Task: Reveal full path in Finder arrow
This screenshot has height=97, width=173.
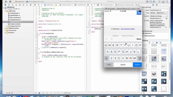Action: [x=166, y=27]
